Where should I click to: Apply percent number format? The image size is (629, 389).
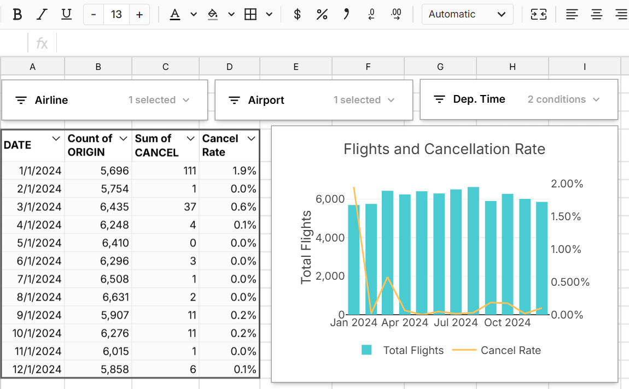pyautogui.click(x=322, y=15)
